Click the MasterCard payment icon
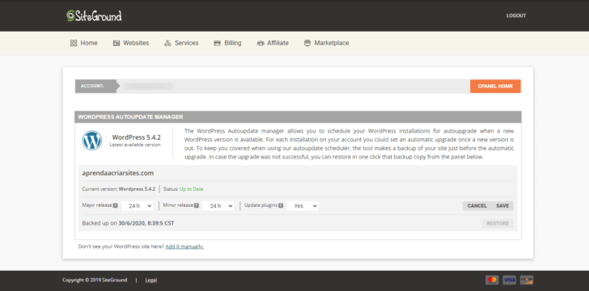 click(492, 280)
